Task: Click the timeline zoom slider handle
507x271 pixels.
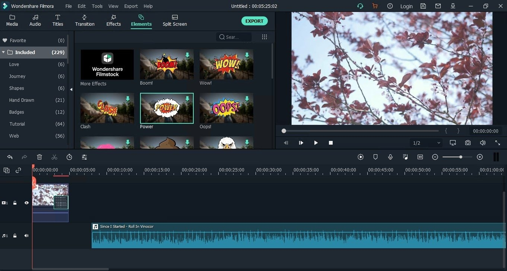Action: [461, 157]
